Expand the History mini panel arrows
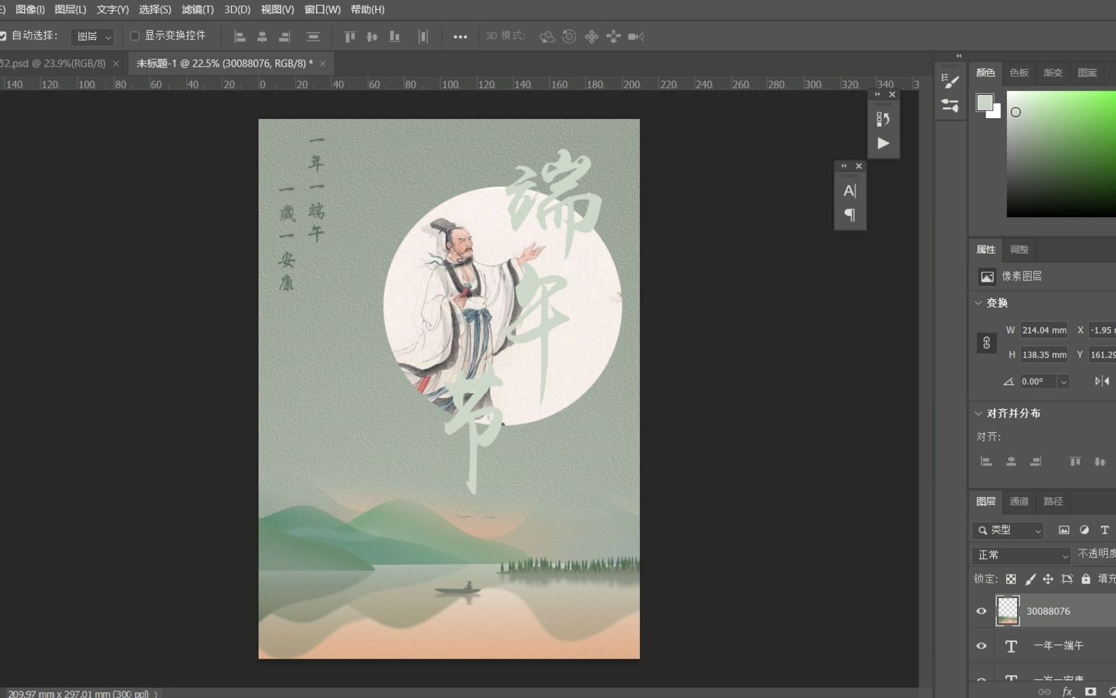The width and height of the screenshot is (1116, 698). tap(877, 94)
